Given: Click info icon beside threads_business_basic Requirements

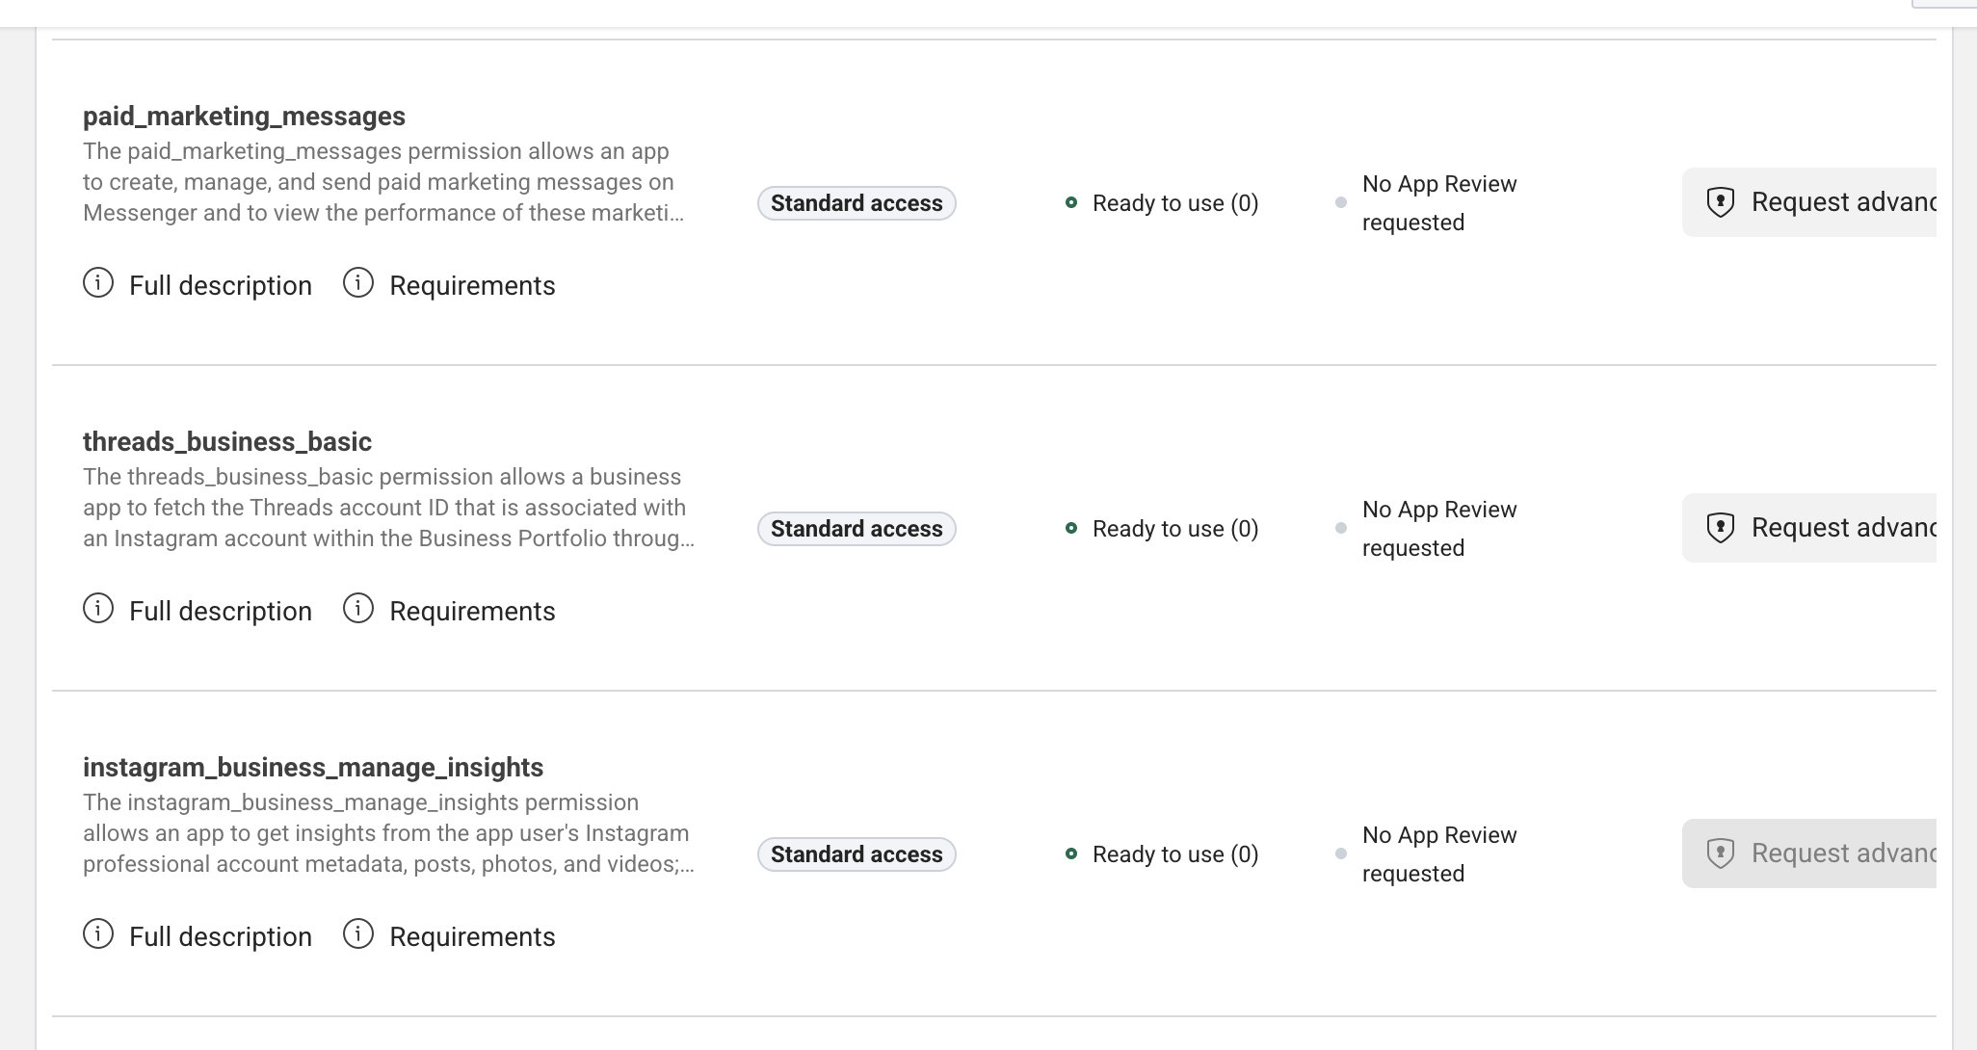Looking at the screenshot, I should (358, 609).
